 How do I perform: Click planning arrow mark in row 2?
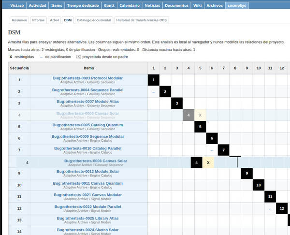point(154,92)
